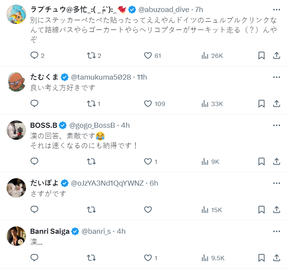Screen dimensions: 288x273
Task: Open the @gogo_BossB profile handle link
Action: (x=92, y=125)
